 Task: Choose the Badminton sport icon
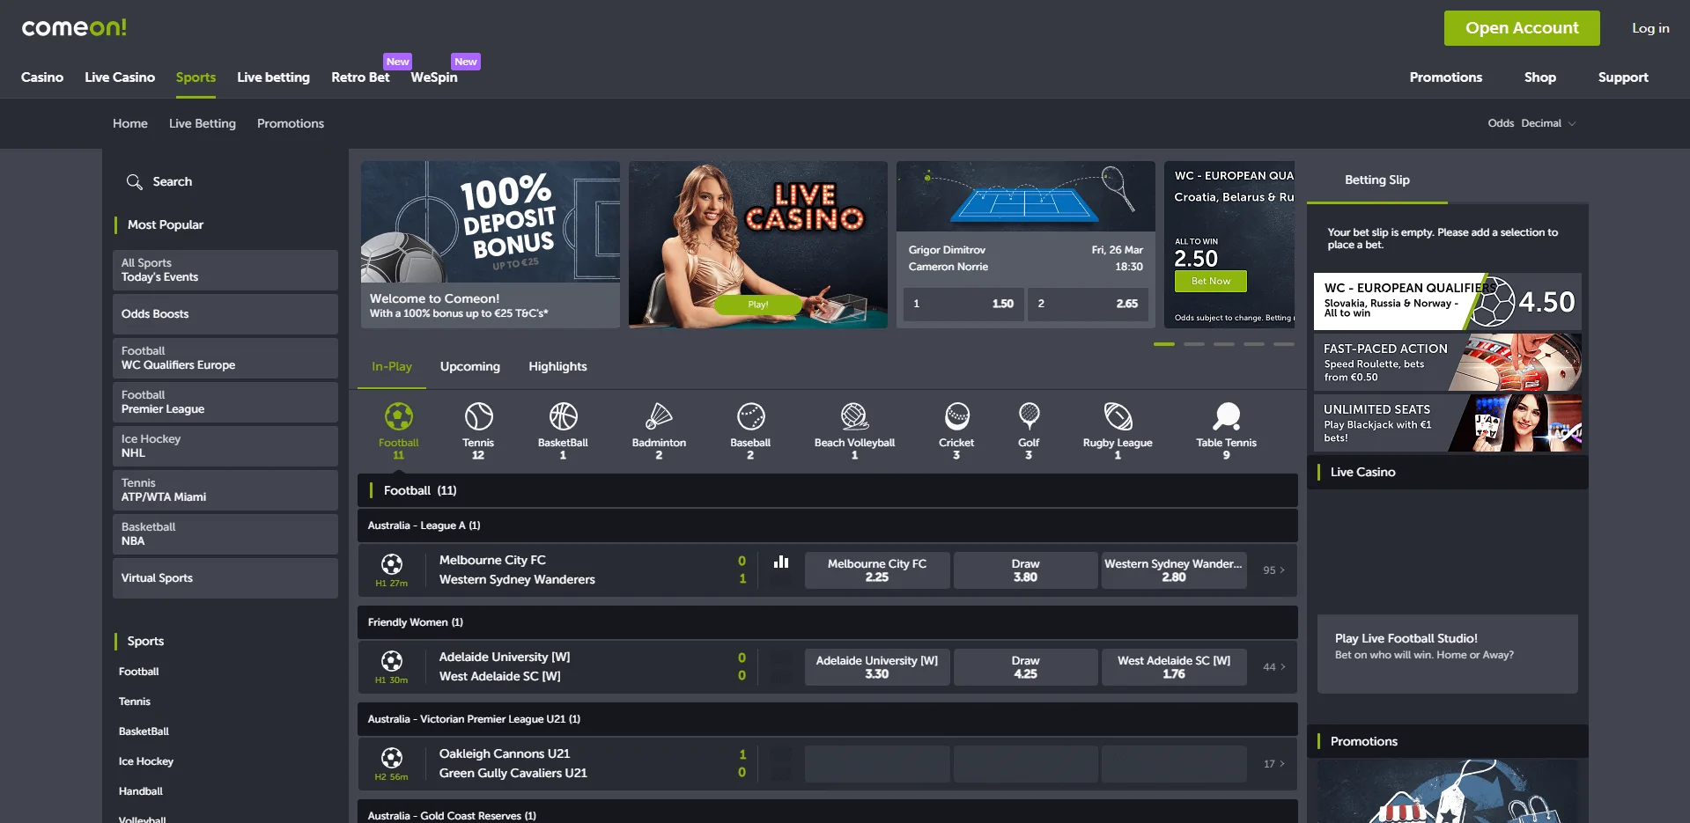658,417
